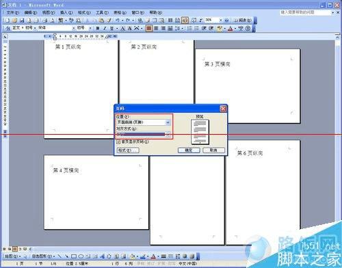Viewport: 342px width, 268px height.
Task: Open the font size dropdown
Action: (90, 28)
